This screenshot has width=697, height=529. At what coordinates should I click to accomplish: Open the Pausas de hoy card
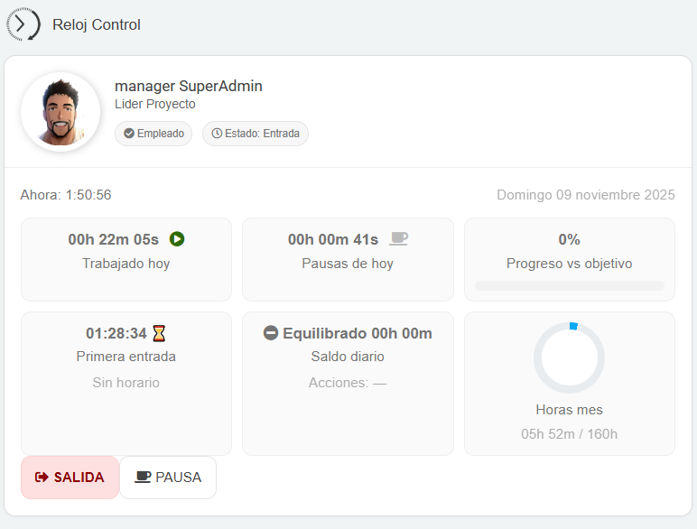[348, 259]
